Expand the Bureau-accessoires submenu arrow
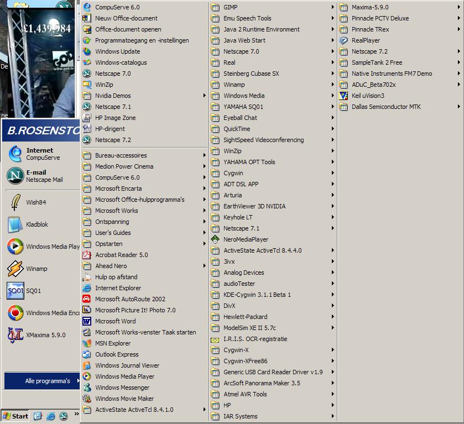Screen dimensions: 464x424 tap(204, 155)
